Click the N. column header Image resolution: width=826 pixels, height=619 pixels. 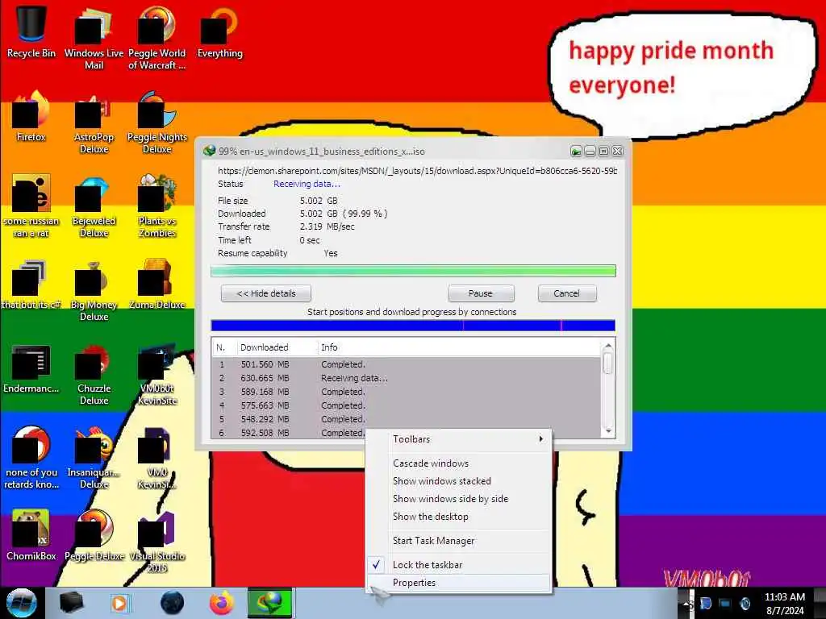(x=224, y=347)
